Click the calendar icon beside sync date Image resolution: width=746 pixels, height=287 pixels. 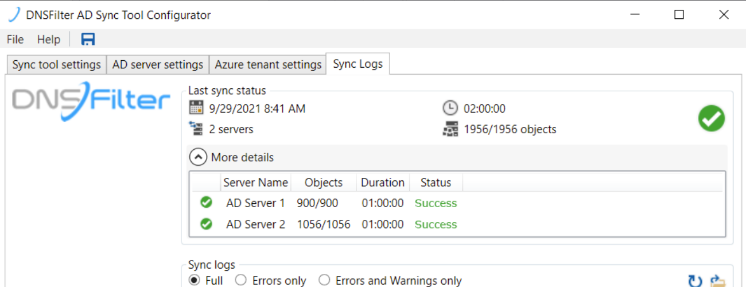click(196, 108)
